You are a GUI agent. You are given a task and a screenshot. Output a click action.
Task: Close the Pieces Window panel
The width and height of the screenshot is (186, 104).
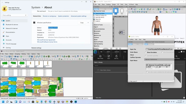click(126, 7)
